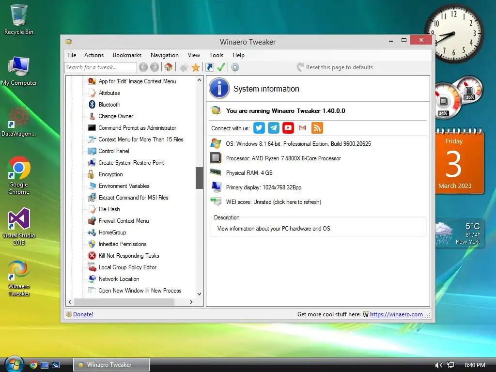Click the Forward navigation arrow in toolbar

tap(155, 67)
